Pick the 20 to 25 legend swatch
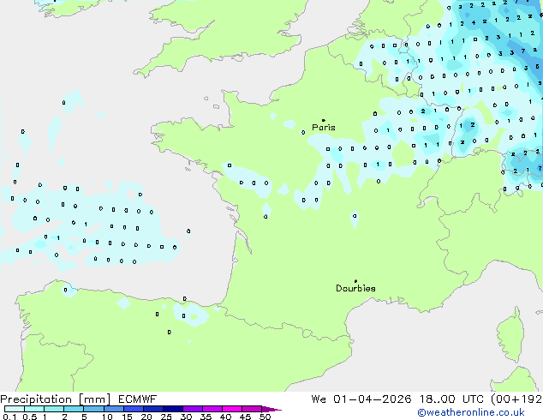This screenshot has height=420, width=543. tap(152, 409)
